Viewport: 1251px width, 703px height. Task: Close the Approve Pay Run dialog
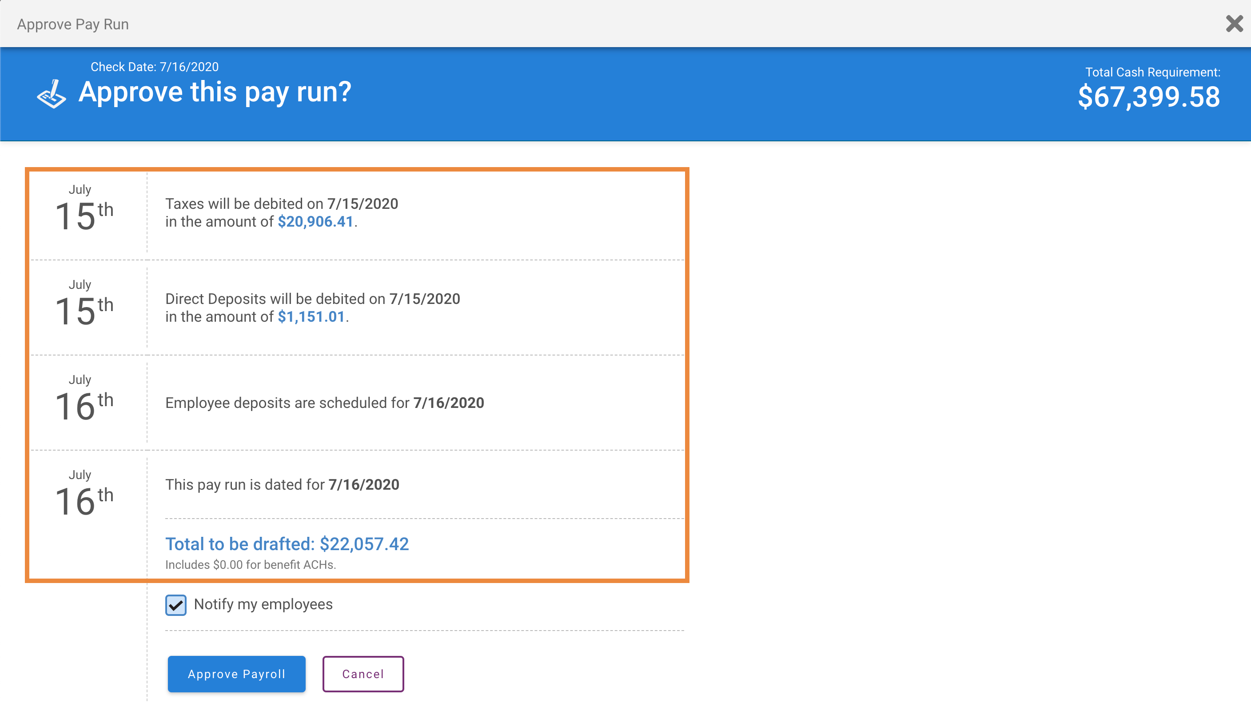point(1234,23)
